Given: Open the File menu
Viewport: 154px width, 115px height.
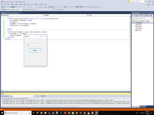Looking at the screenshot, I should tap(2, 4).
